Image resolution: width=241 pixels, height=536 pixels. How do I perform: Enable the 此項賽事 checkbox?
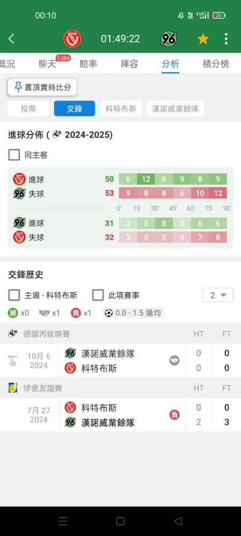[98, 295]
